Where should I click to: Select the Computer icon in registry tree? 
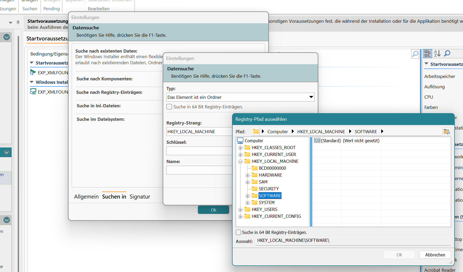pyautogui.click(x=240, y=141)
